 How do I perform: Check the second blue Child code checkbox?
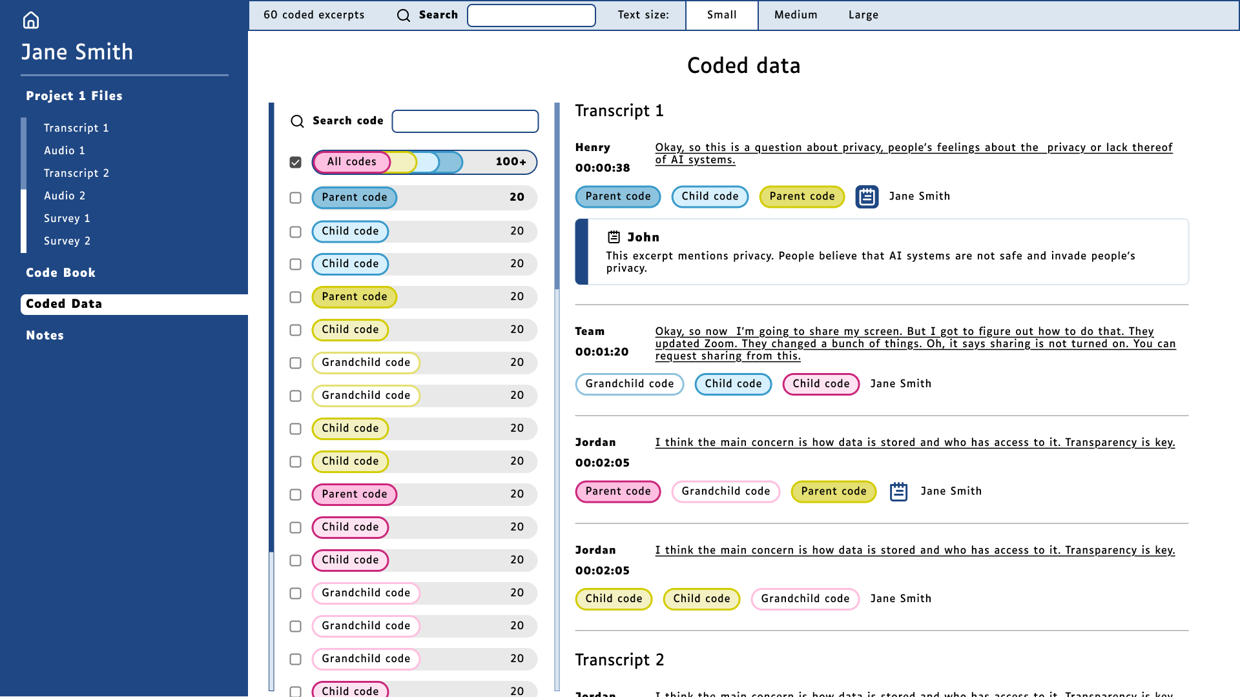(295, 264)
